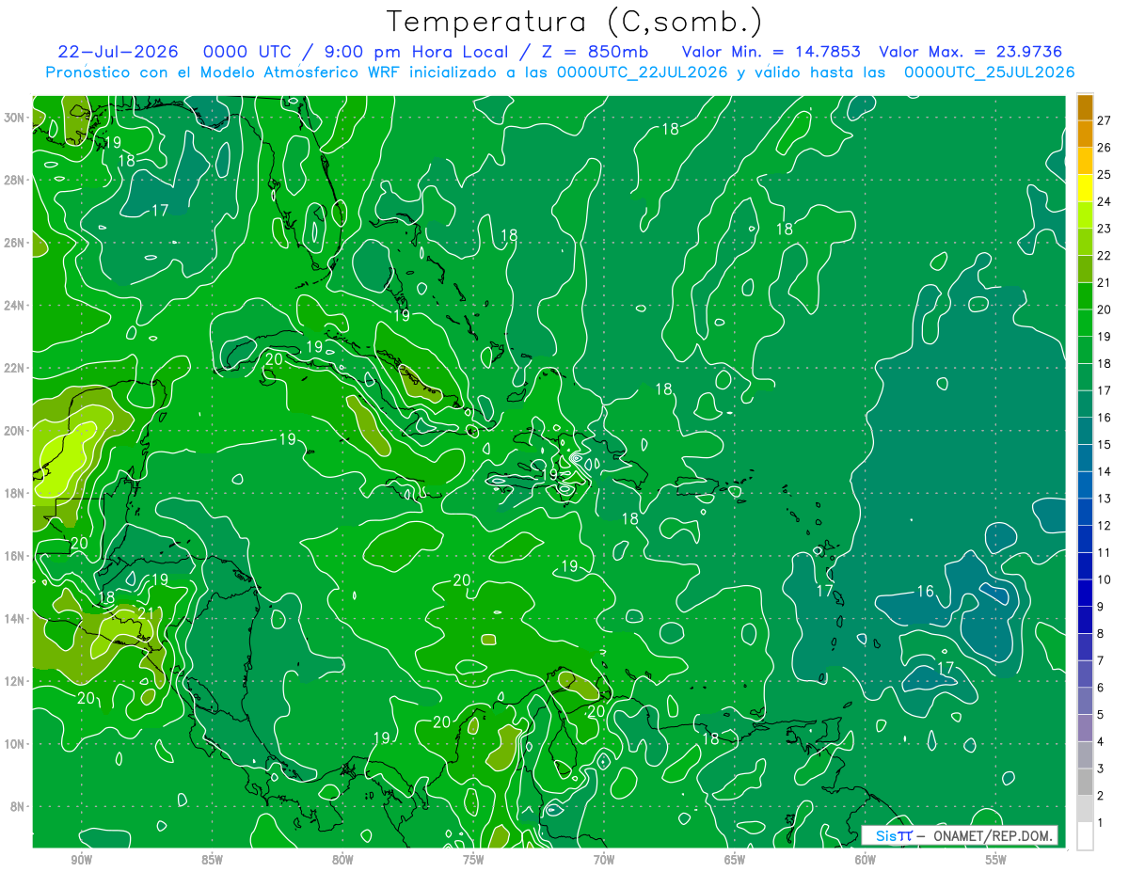Click the '25' label on the color scale

click(1105, 174)
